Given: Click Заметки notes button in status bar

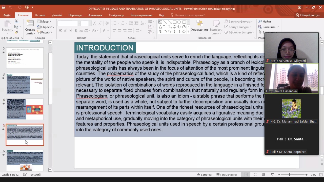Looking at the screenshot, I should pos(205,175).
